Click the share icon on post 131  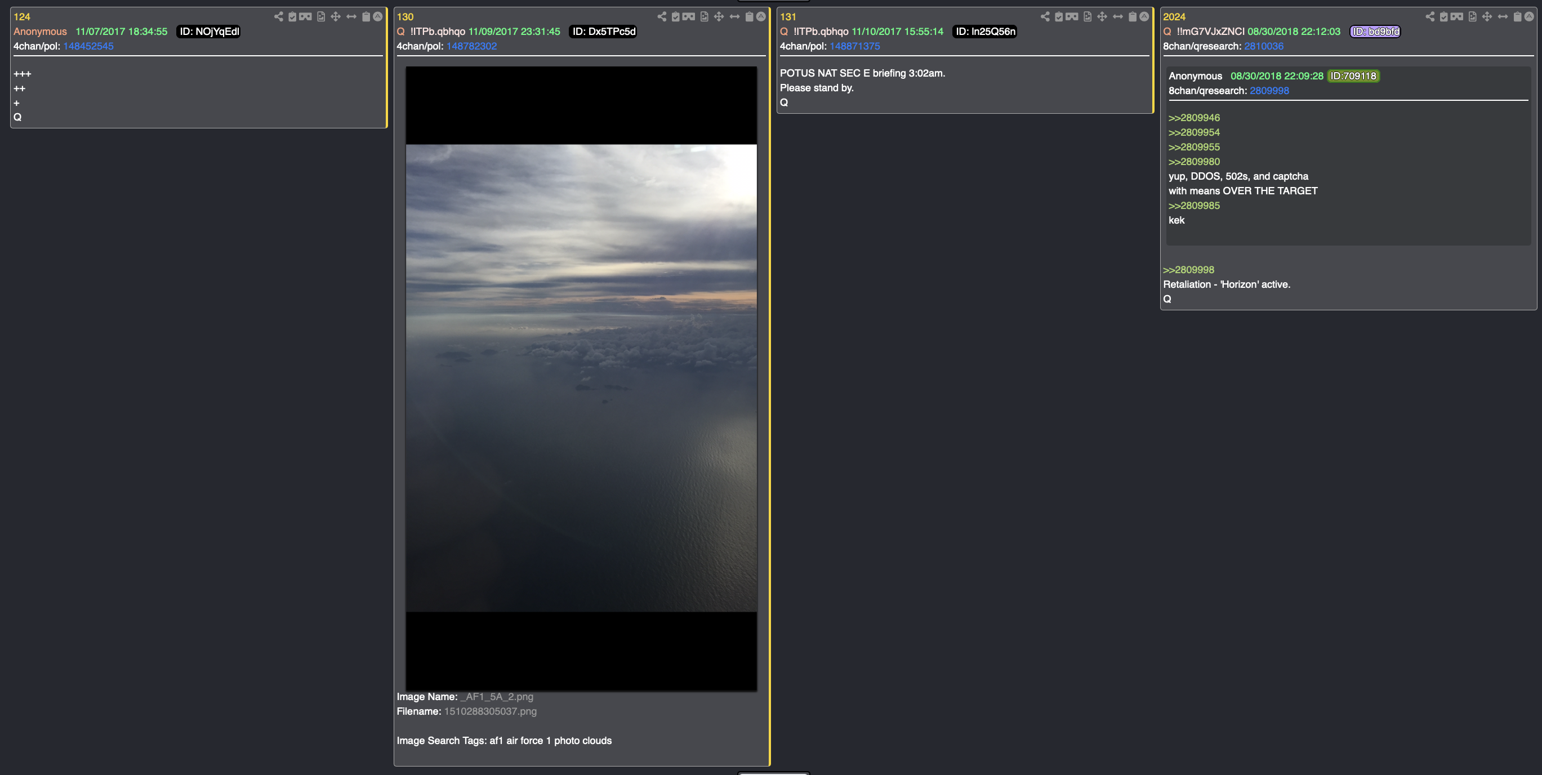(x=1045, y=17)
